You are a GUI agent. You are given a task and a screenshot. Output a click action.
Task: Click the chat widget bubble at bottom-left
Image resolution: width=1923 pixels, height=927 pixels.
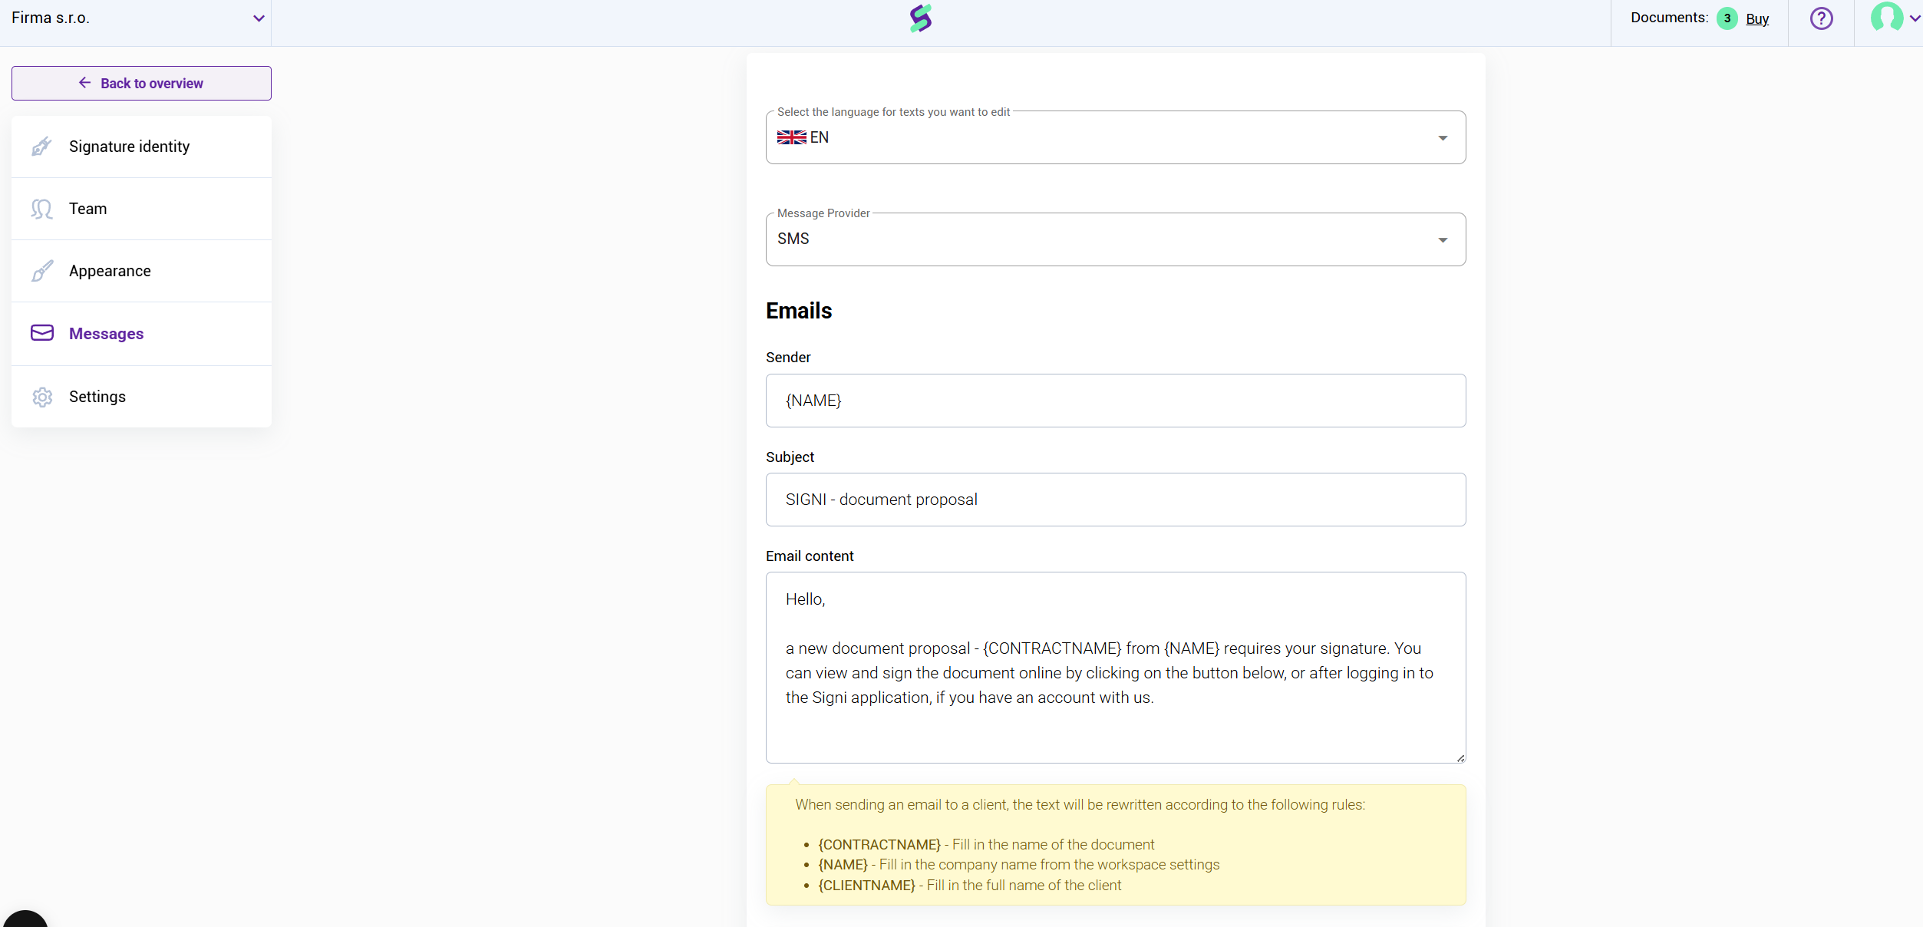(25, 919)
